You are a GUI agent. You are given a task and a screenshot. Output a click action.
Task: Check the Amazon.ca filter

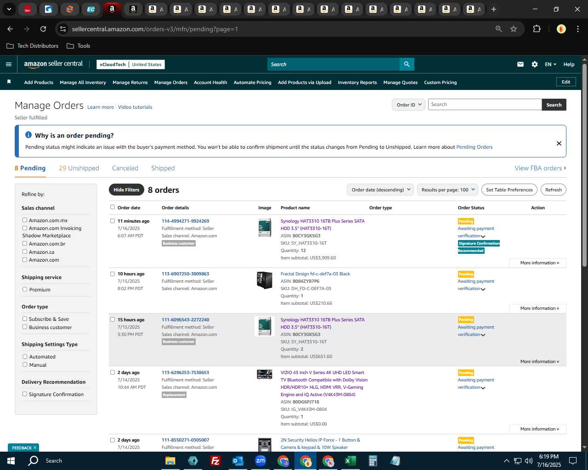pyautogui.click(x=25, y=252)
